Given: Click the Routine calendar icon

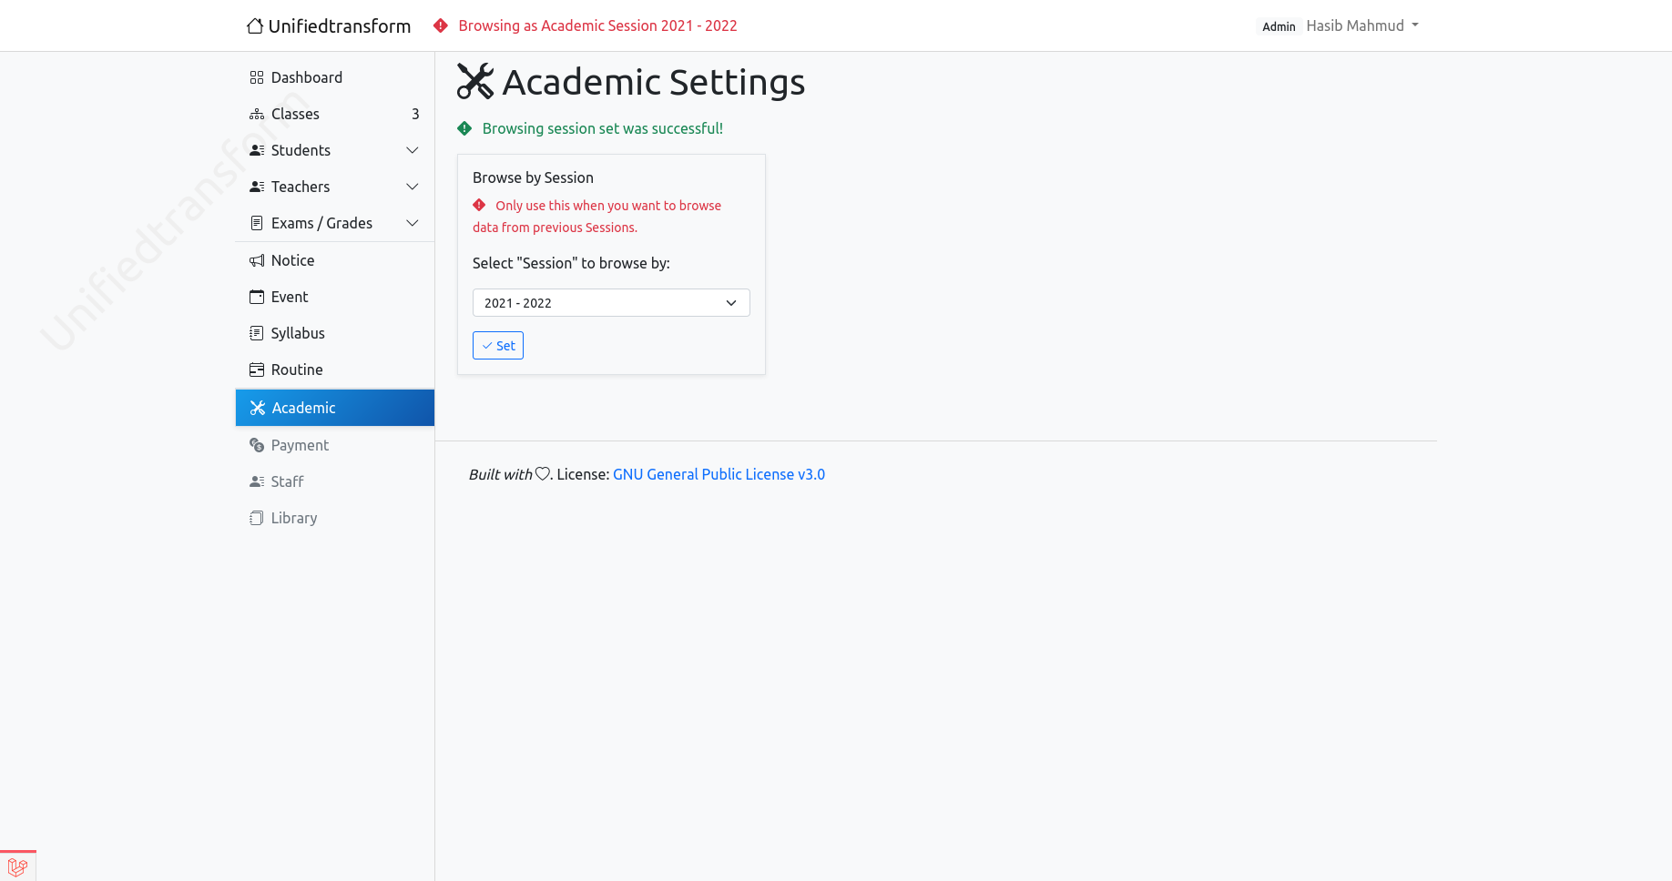Looking at the screenshot, I should (x=257, y=370).
